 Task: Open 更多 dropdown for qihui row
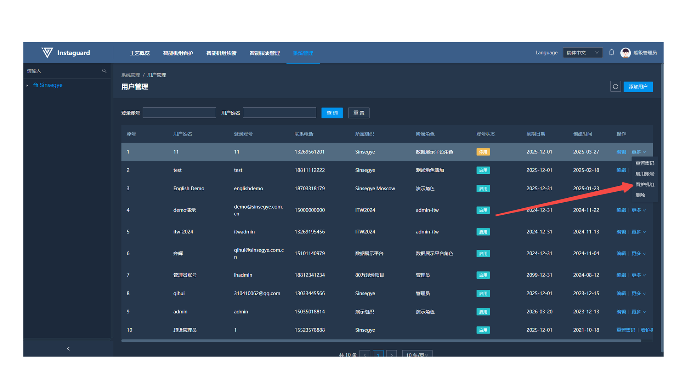pyautogui.click(x=639, y=294)
